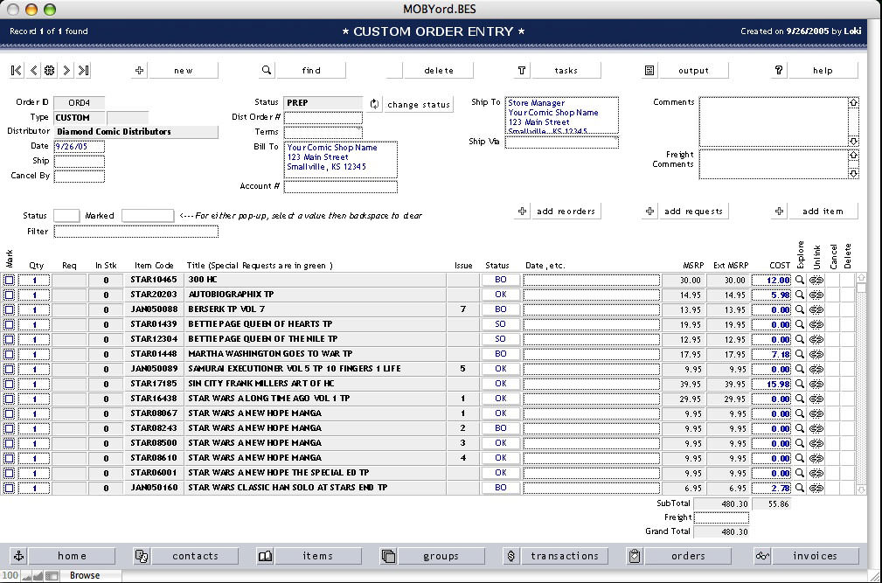Open the order Type field CUSTOM
Image resolution: width=882 pixels, height=583 pixels.
(80, 117)
